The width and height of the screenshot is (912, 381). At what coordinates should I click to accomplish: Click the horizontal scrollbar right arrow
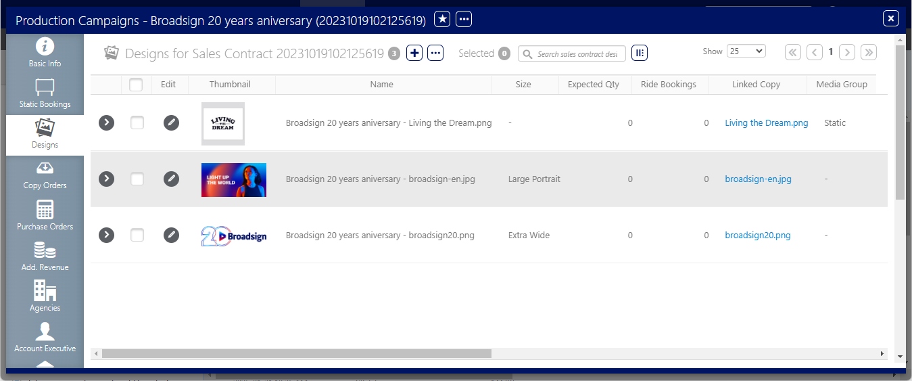[882, 353]
